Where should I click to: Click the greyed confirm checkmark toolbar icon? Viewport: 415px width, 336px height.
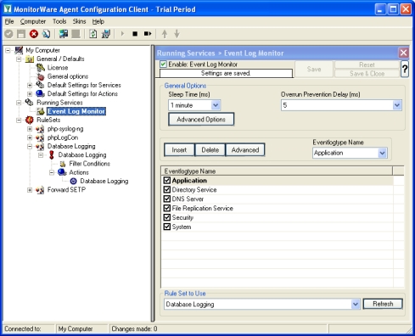(8, 34)
